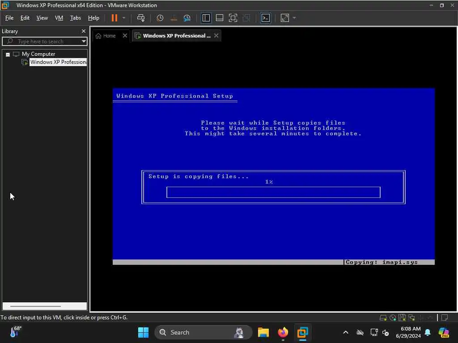This screenshot has height=343, width=458.
Task: Click the taskbar Search box
Action: [x=203, y=332]
